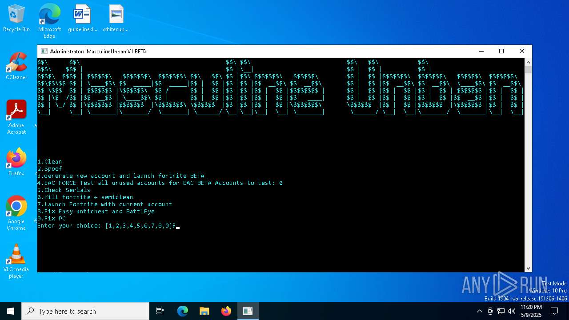This screenshot has height=320, width=569.
Task: Click the console title 'Administrator: MasculineUnban V1 BETA'
Action: (x=98, y=52)
